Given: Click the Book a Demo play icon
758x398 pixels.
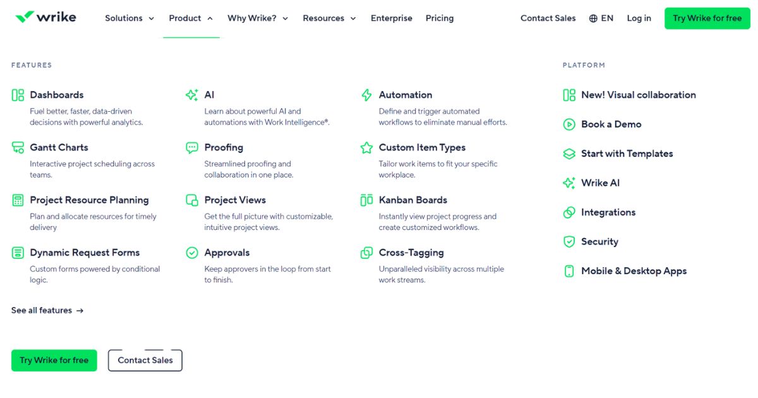Looking at the screenshot, I should [569, 124].
